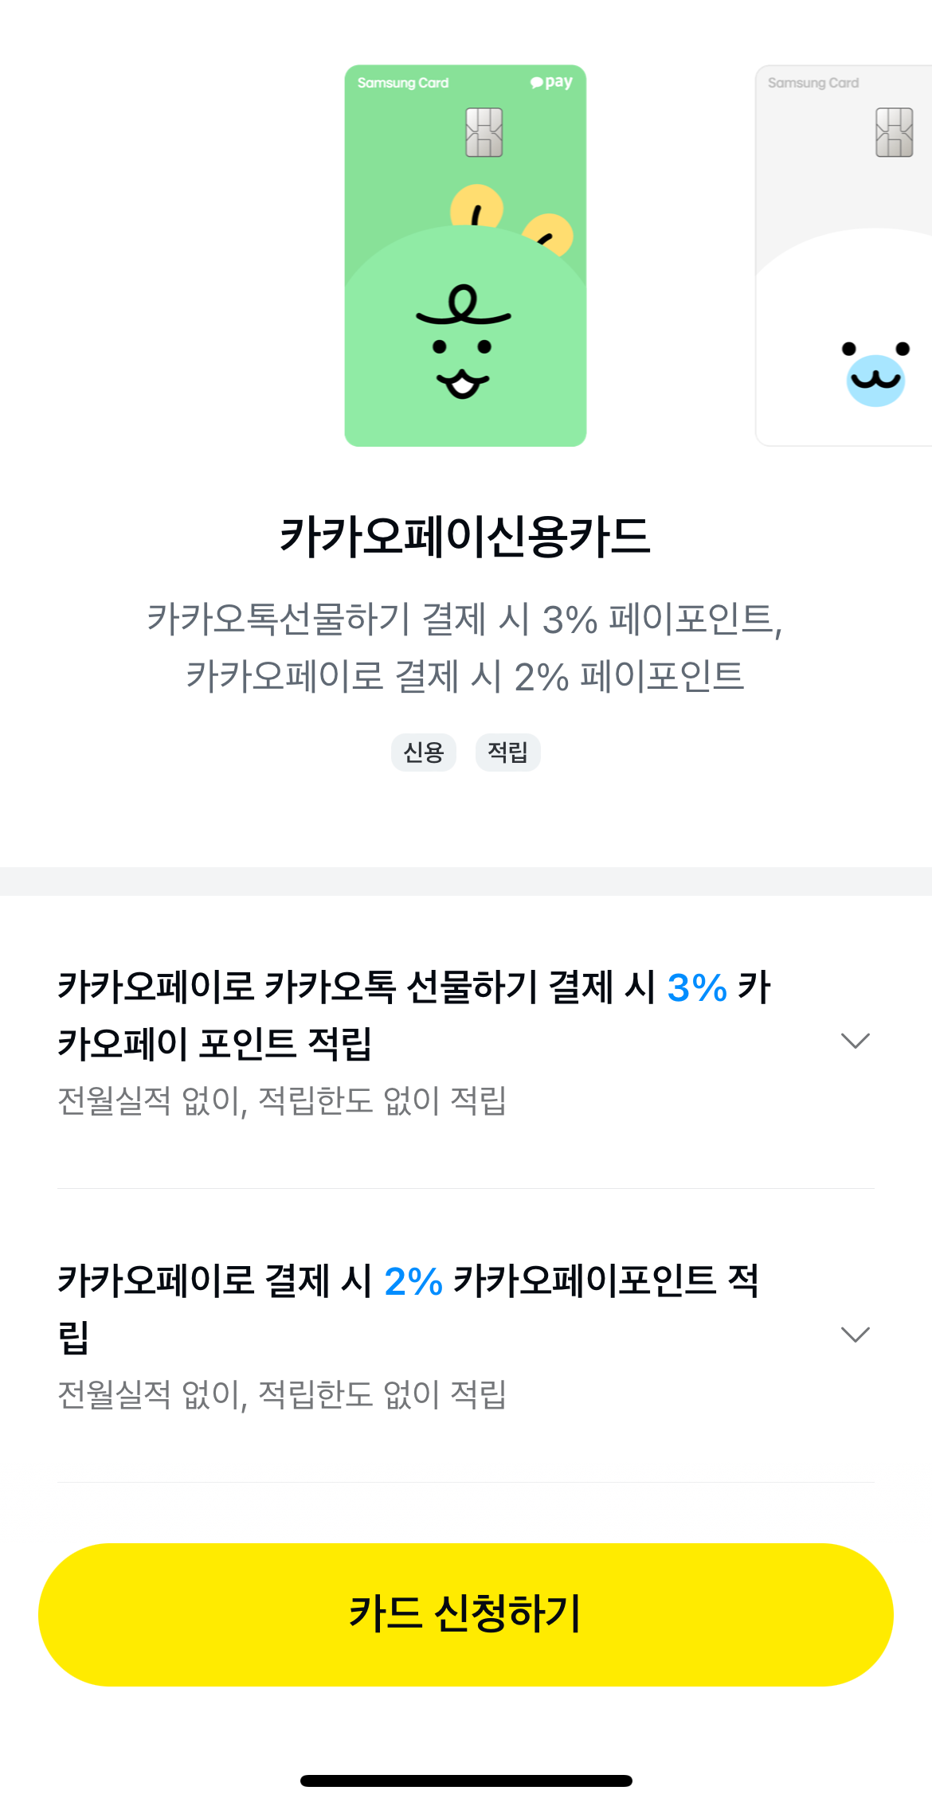The width and height of the screenshot is (932, 1806).
Task: Expand the 2% 카카오페이 결제 benefit details
Action: [856, 1333]
